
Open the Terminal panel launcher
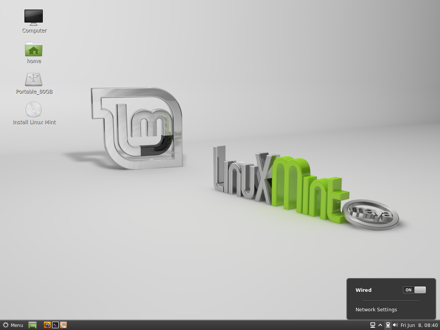pyautogui.click(x=55, y=325)
